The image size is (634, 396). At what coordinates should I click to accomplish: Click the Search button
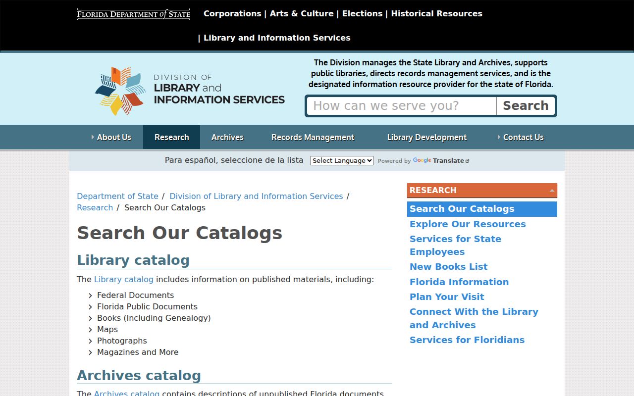(x=526, y=106)
